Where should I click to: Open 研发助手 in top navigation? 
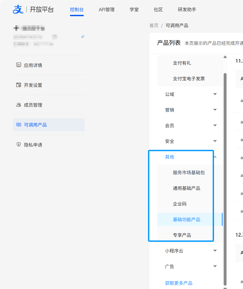pyautogui.click(x=187, y=10)
